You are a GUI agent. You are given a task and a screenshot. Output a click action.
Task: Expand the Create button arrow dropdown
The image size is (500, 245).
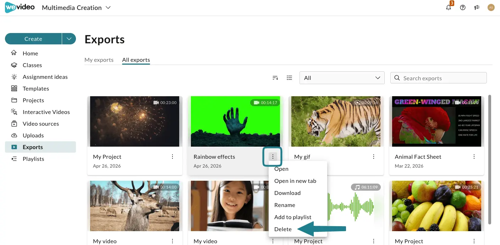[69, 39]
